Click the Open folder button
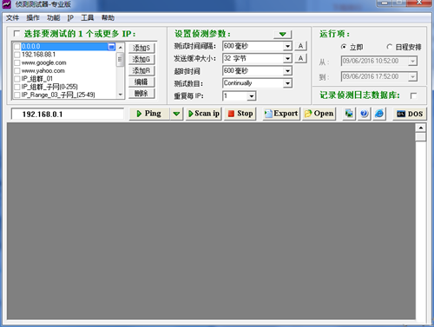The height and width of the screenshot is (327, 434). click(x=319, y=114)
